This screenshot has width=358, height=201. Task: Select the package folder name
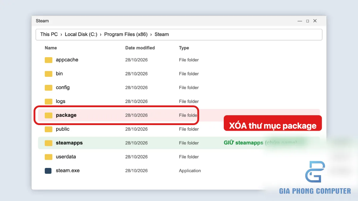click(66, 115)
